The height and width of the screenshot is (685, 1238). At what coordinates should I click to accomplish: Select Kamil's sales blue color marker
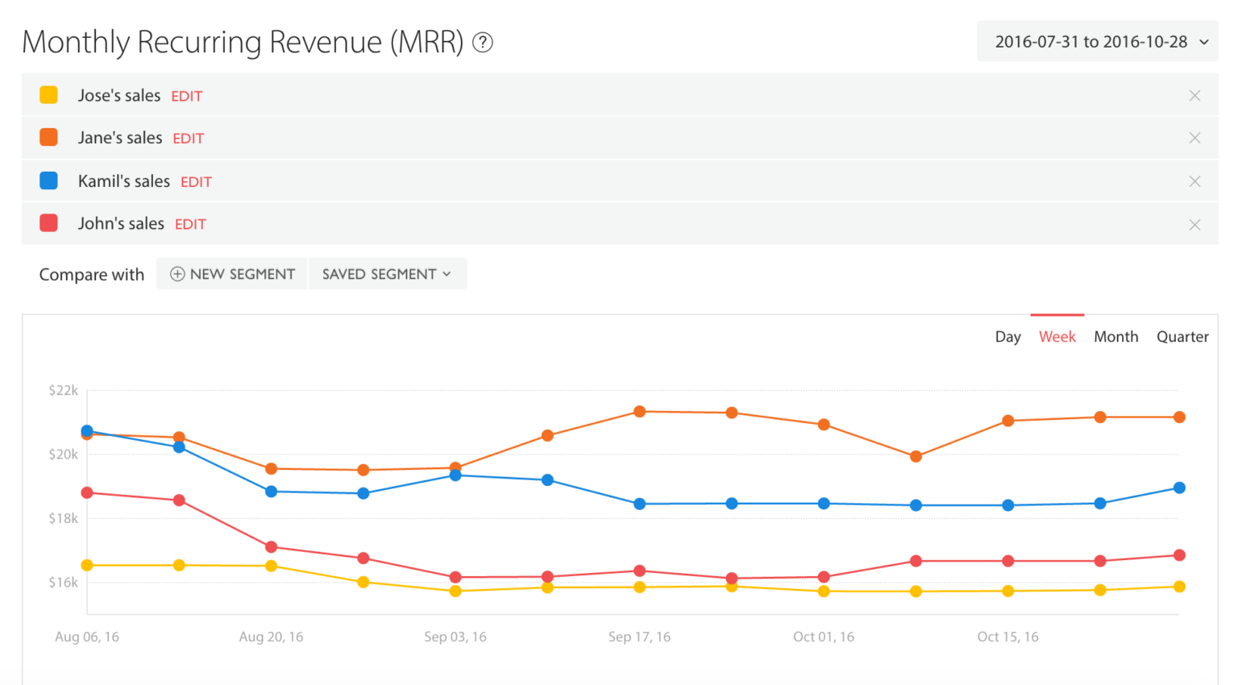click(x=48, y=181)
